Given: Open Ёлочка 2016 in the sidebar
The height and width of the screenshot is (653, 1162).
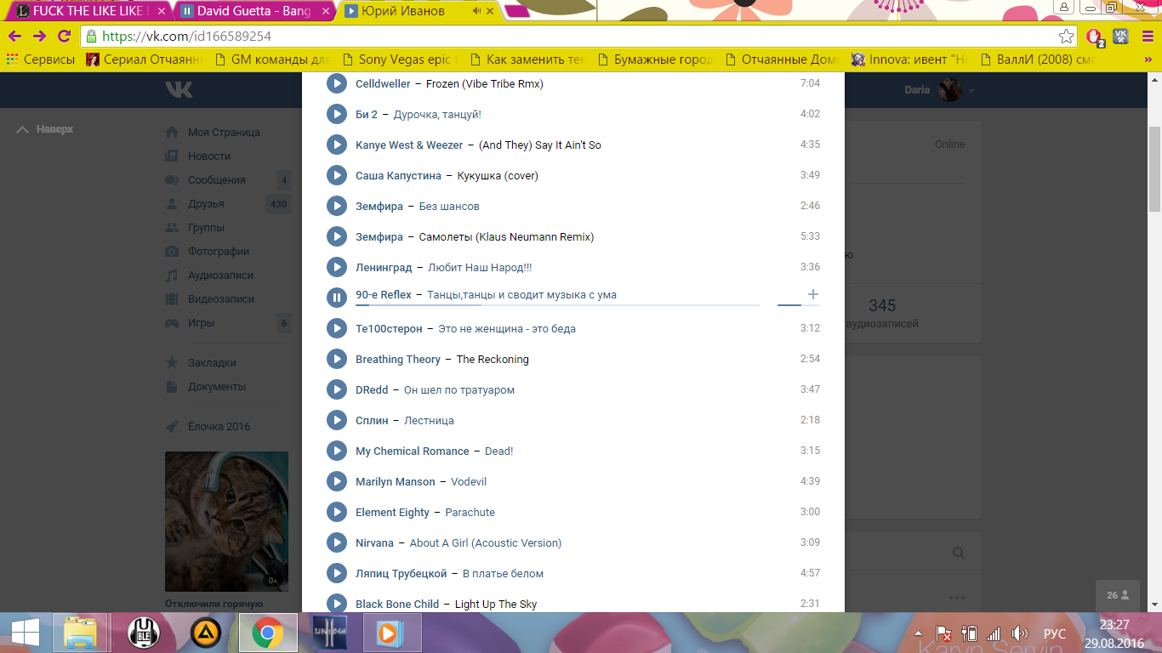Looking at the screenshot, I should 219,427.
